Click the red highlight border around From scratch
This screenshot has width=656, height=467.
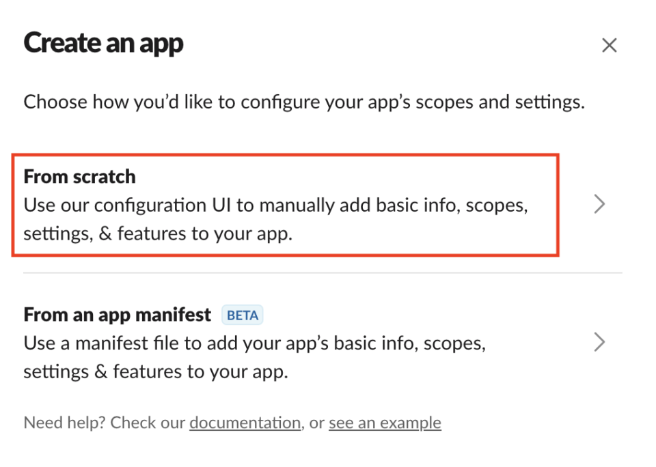pyautogui.click(x=558, y=205)
